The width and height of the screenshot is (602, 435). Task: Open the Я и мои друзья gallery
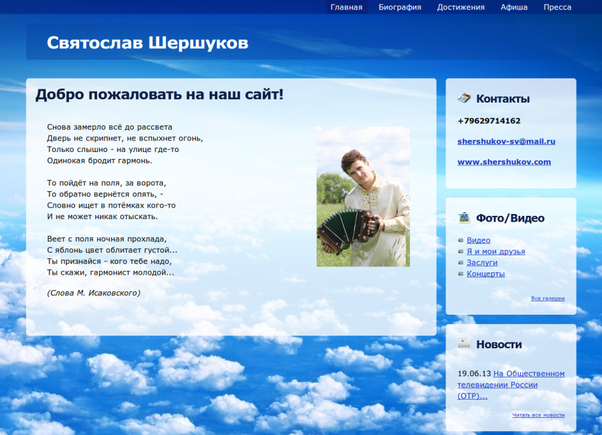pyautogui.click(x=496, y=251)
